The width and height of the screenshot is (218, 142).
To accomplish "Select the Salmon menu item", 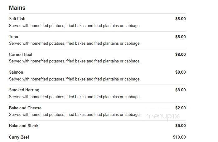I will tap(16, 72).
